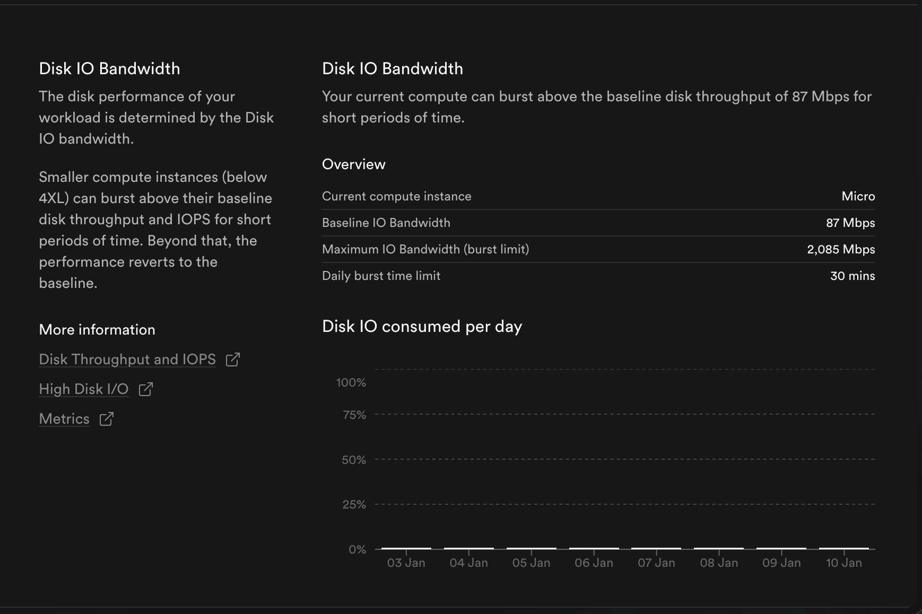The width and height of the screenshot is (922, 614).
Task: Select the 06 Jan bar in chart
Action: coord(594,548)
